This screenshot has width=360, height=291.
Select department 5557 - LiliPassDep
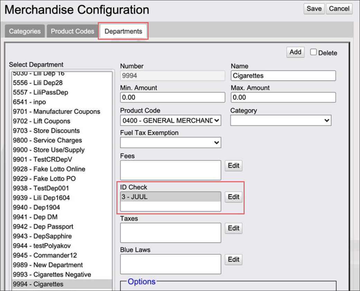(x=62, y=93)
